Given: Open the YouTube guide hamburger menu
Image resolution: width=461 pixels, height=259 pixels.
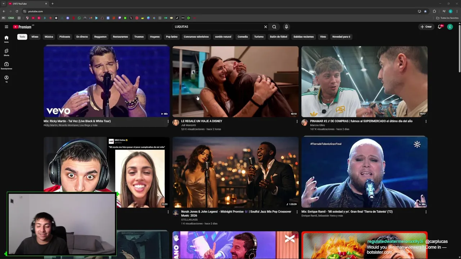Looking at the screenshot, I should click(6, 27).
